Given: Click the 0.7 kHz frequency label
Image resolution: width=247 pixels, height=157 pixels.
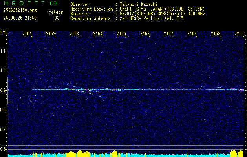Looking at the screenshot, I should pyautogui.click(x=4, y=130).
